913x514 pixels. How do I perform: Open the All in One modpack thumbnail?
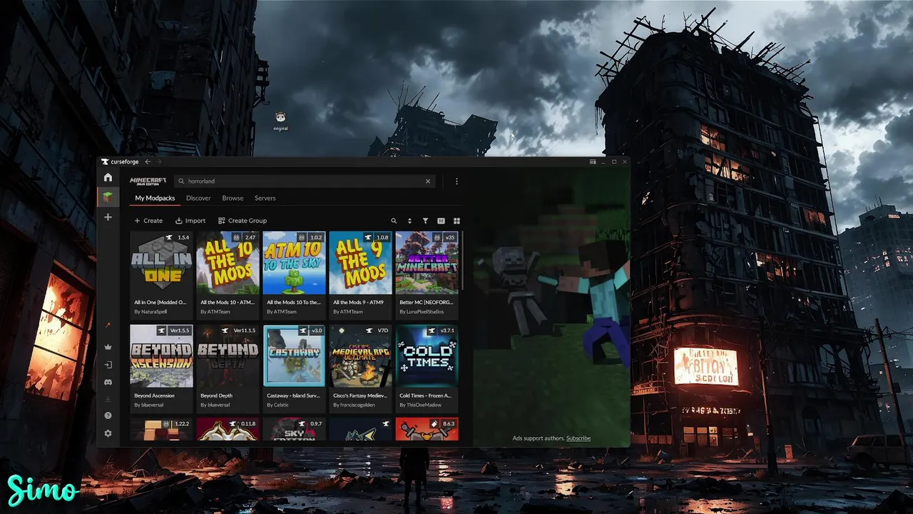click(x=161, y=263)
